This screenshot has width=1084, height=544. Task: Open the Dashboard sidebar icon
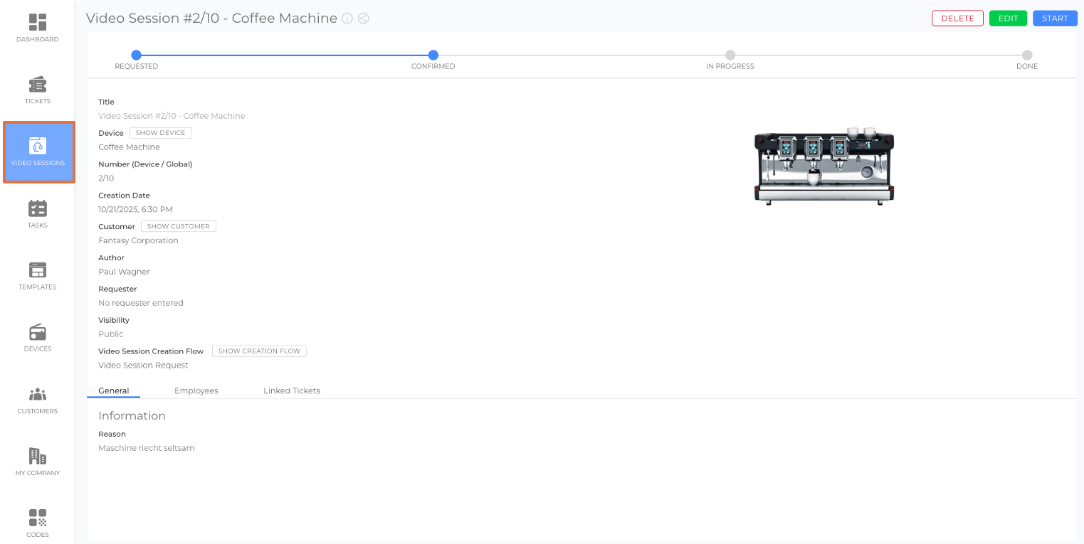click(38, 23)
